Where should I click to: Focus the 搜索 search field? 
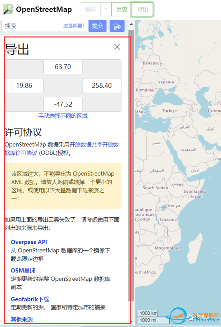[x=45, y=26]
